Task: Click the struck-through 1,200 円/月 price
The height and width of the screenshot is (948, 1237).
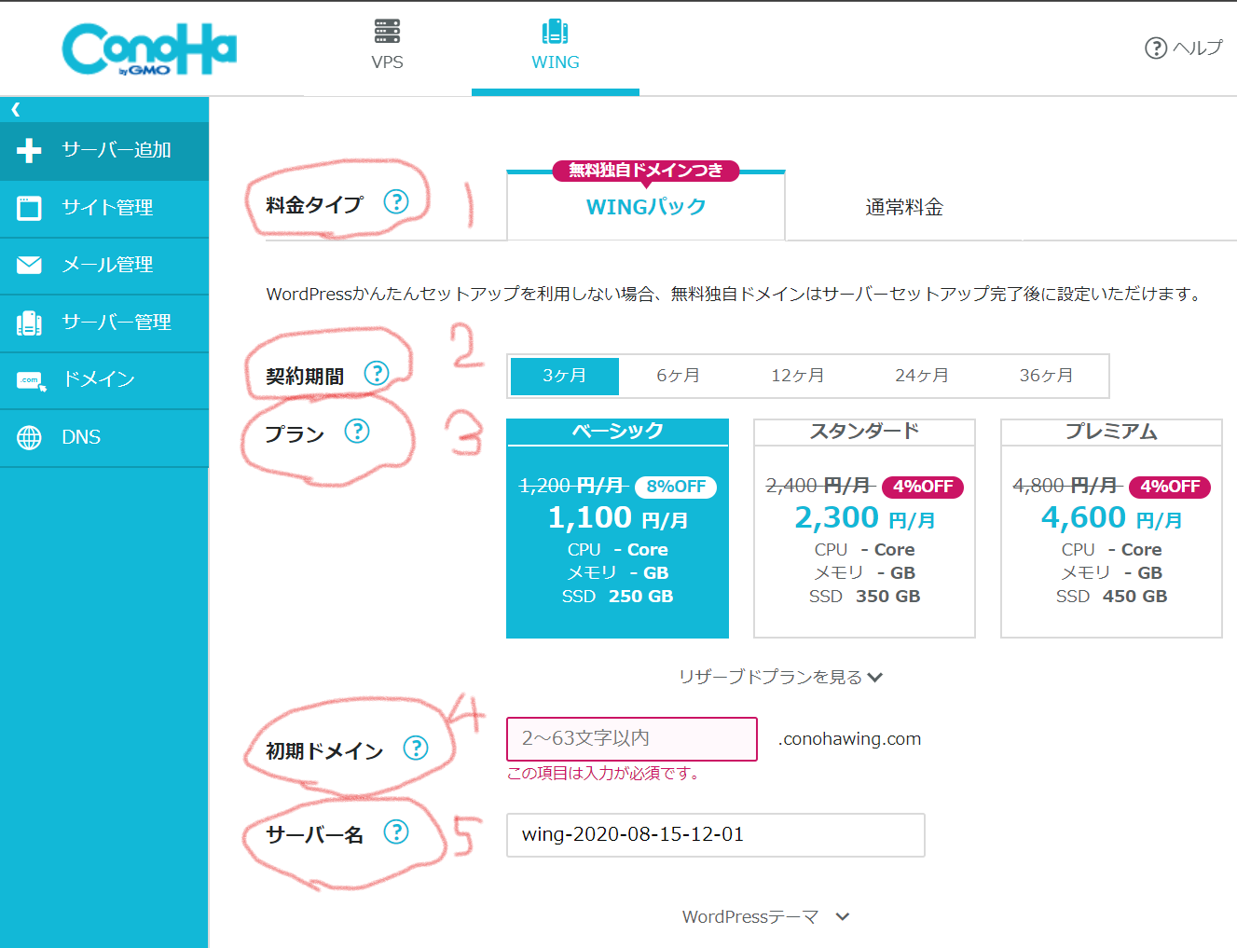Action: pos(572,486)
